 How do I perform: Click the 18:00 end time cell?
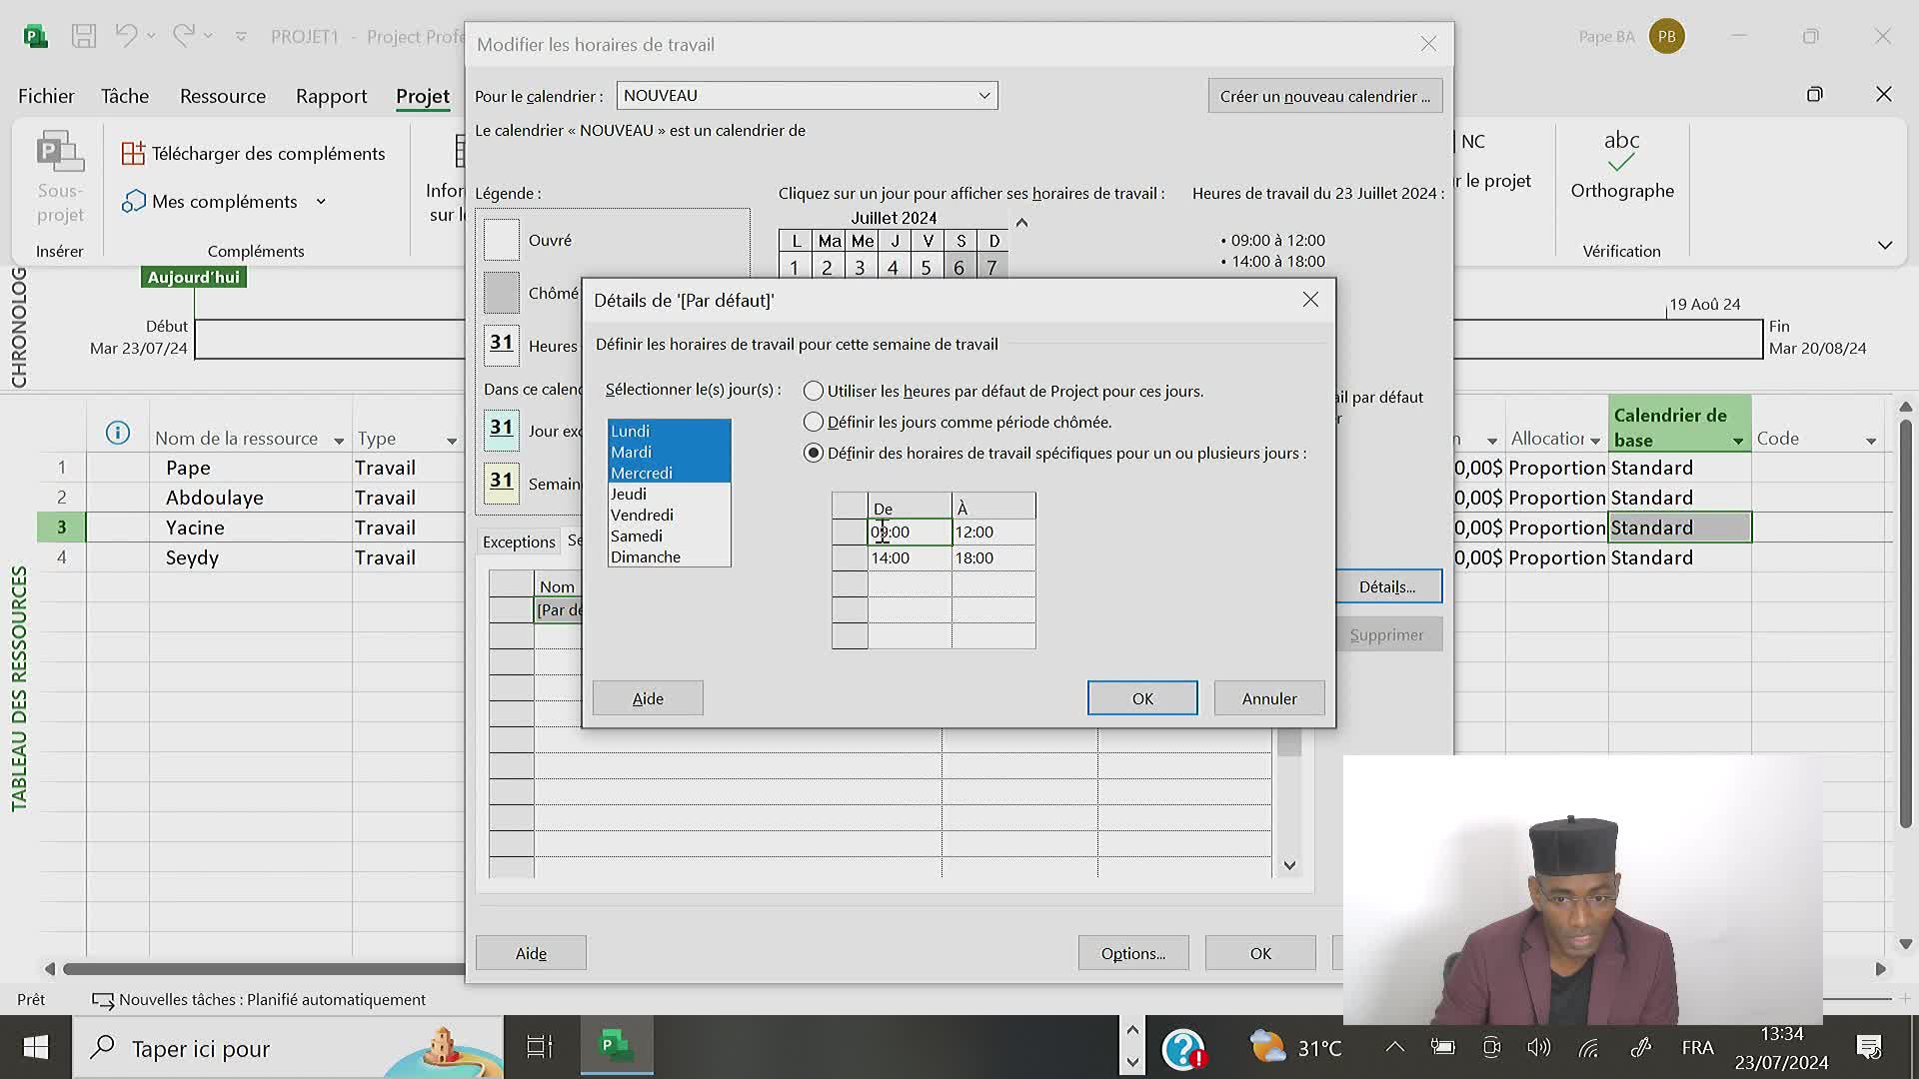[x=993, y=558]
